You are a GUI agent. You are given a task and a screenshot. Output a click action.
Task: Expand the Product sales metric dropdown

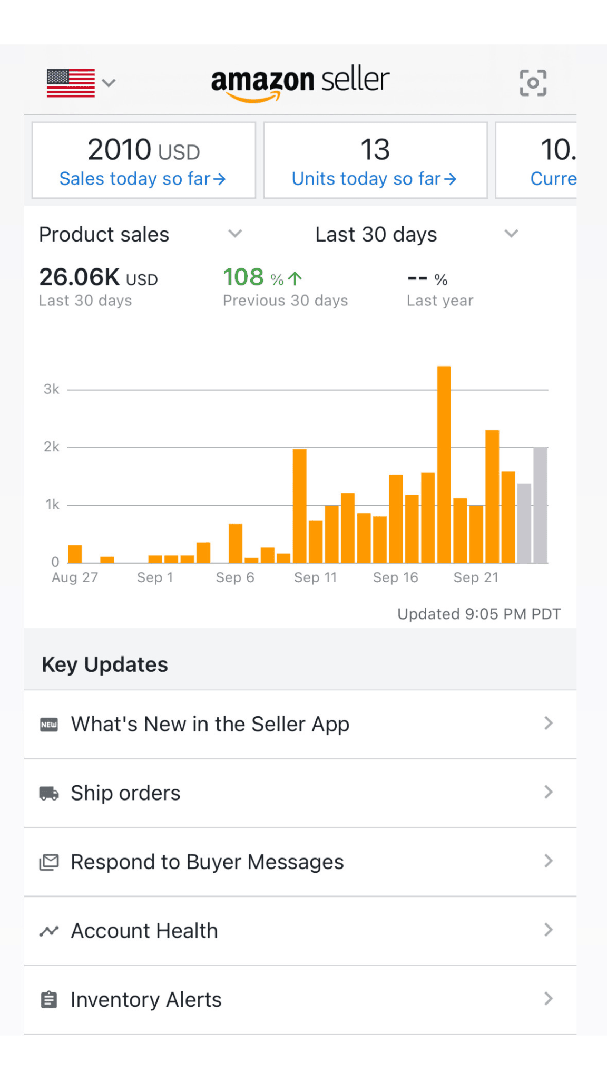click(235, 234)
